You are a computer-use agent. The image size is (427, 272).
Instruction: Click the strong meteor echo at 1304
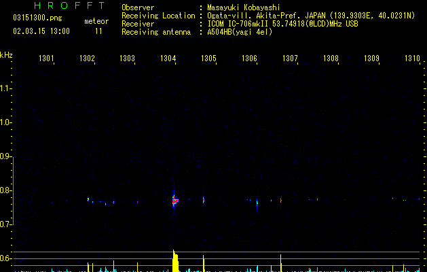point(175,201)
